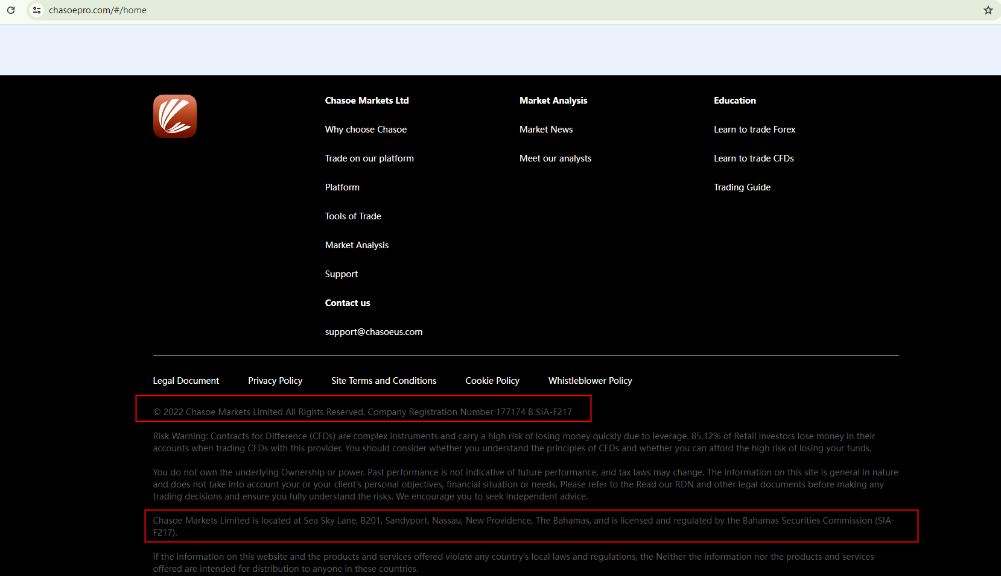Image resolution: width=1001 pixels, height=576 pixels.
Task: Open Learn to trade CFDs
Action: (x=754, y=158)
